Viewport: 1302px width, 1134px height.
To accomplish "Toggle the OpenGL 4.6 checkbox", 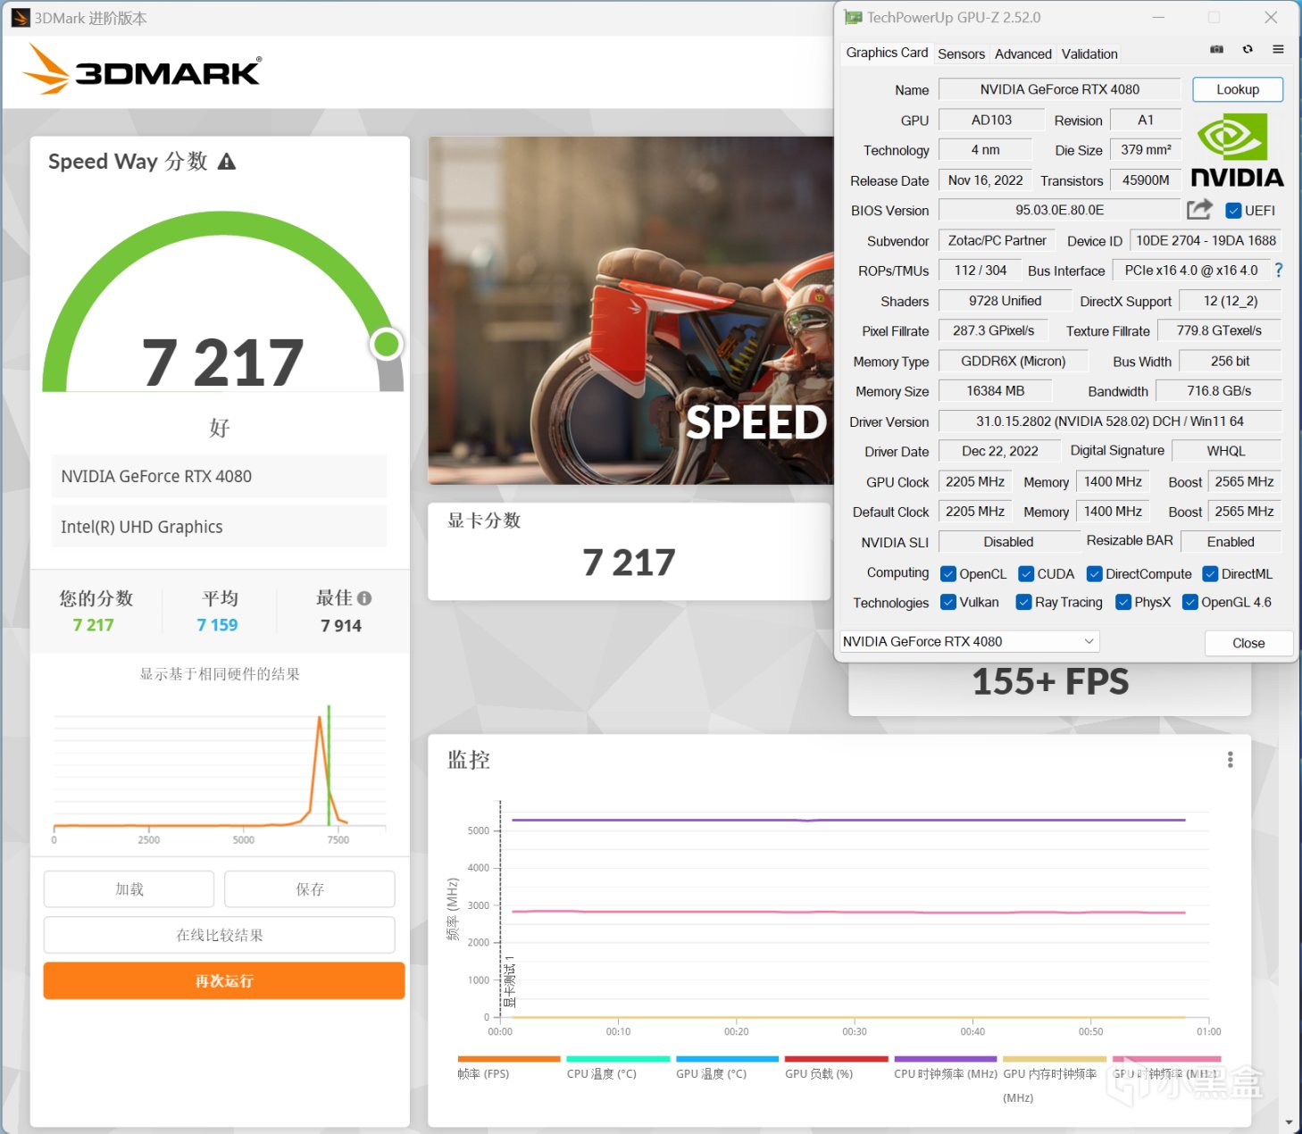I will tap(1189, 603).
